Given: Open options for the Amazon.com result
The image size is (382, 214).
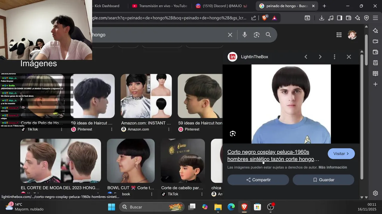Looking at the screenshot, I should tap(169, 129).
